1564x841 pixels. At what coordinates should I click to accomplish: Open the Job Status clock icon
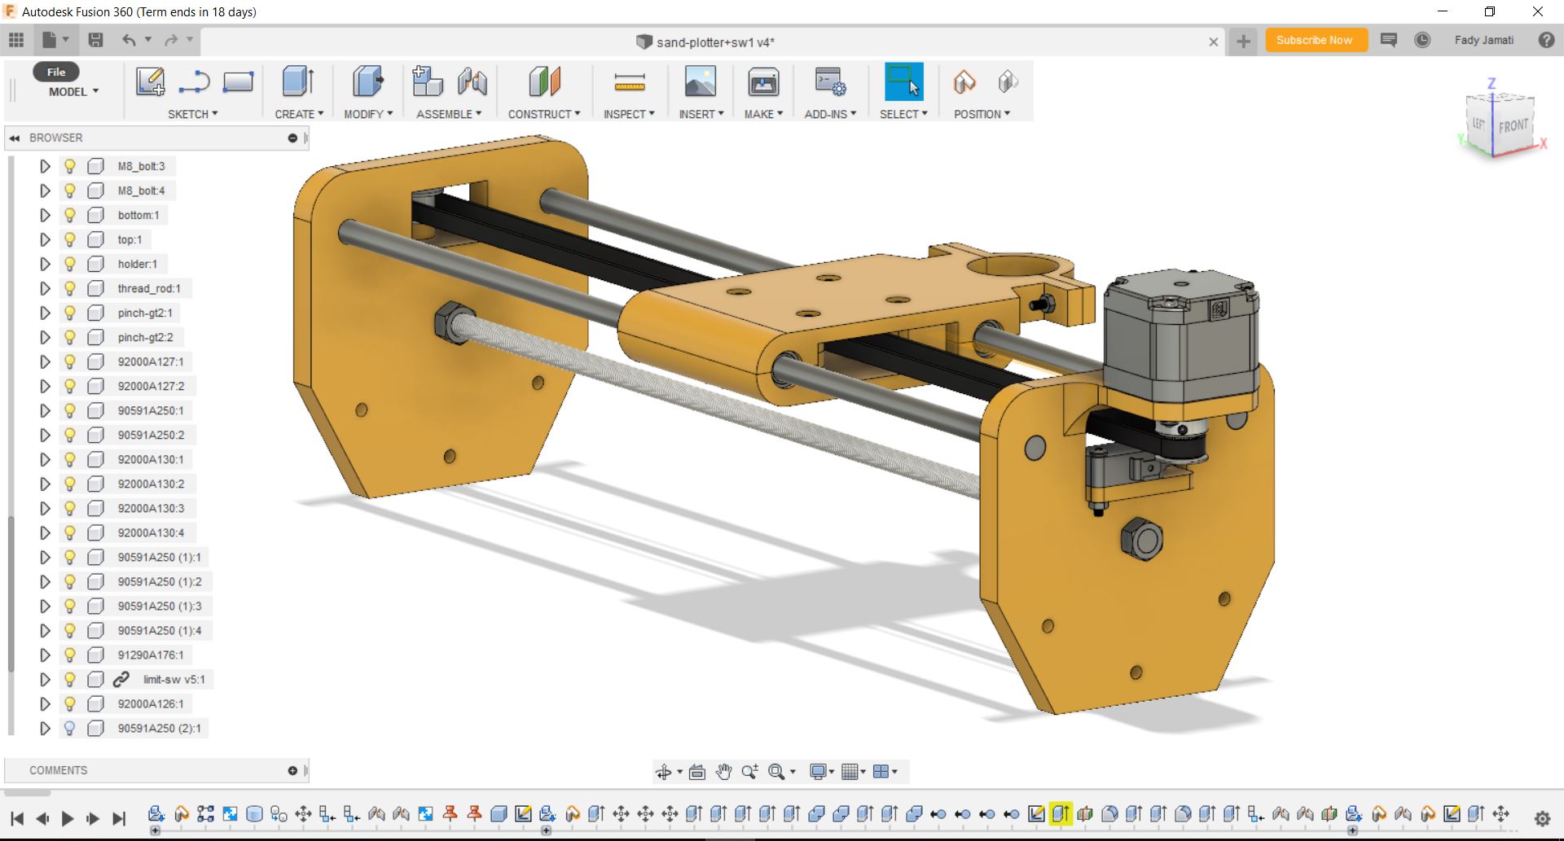(x=1422, y=40)
